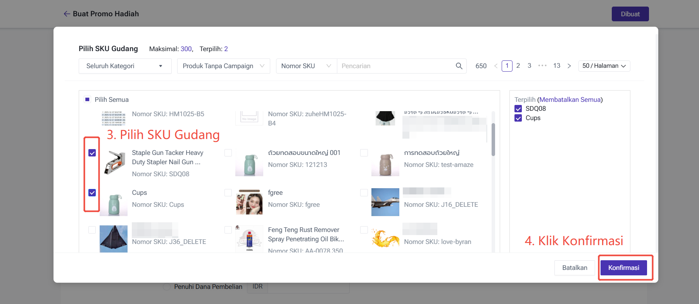Click the Staple Gun Tacker product image
Image resolution: width=699 pixels, height=304 pixels.
click(x=114, y=163)
